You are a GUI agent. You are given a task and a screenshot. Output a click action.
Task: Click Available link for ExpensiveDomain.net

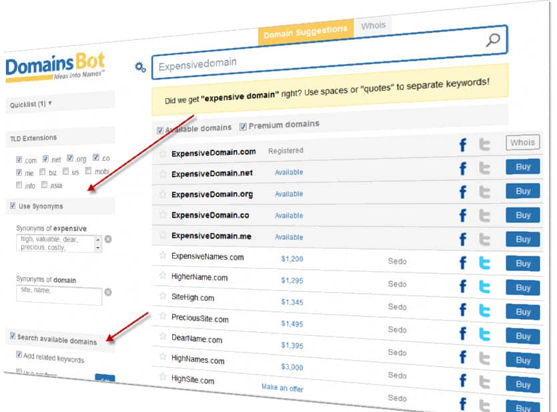click(x=289, y=172)
